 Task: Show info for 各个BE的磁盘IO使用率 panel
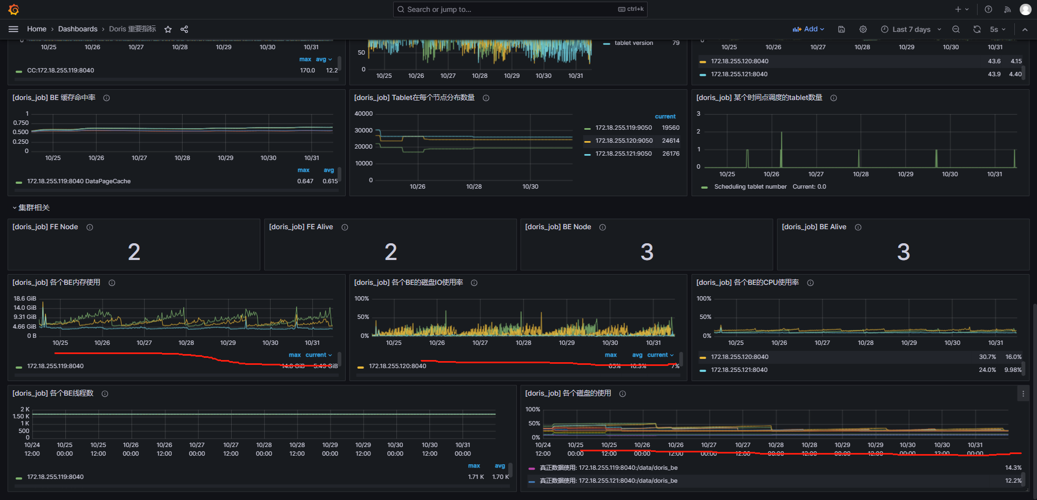(x=474, y=283)
